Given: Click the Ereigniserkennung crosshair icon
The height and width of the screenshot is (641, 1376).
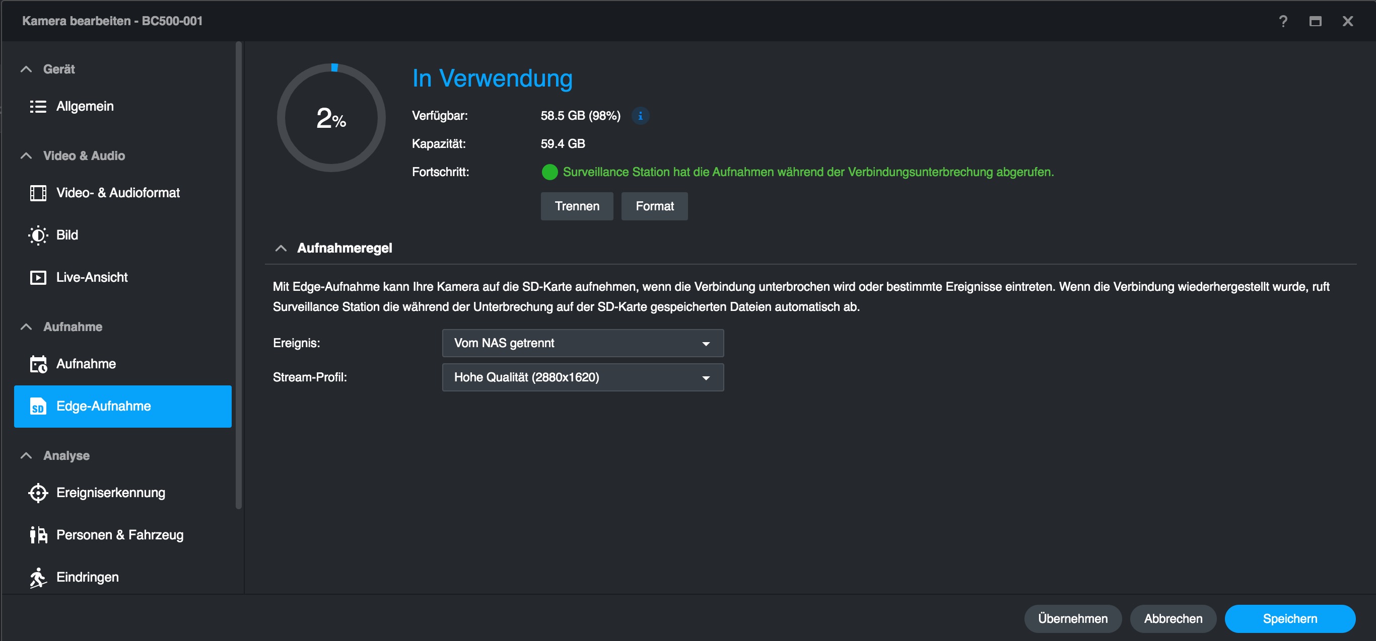Looking at the screenshot, I should click(38, 493).
